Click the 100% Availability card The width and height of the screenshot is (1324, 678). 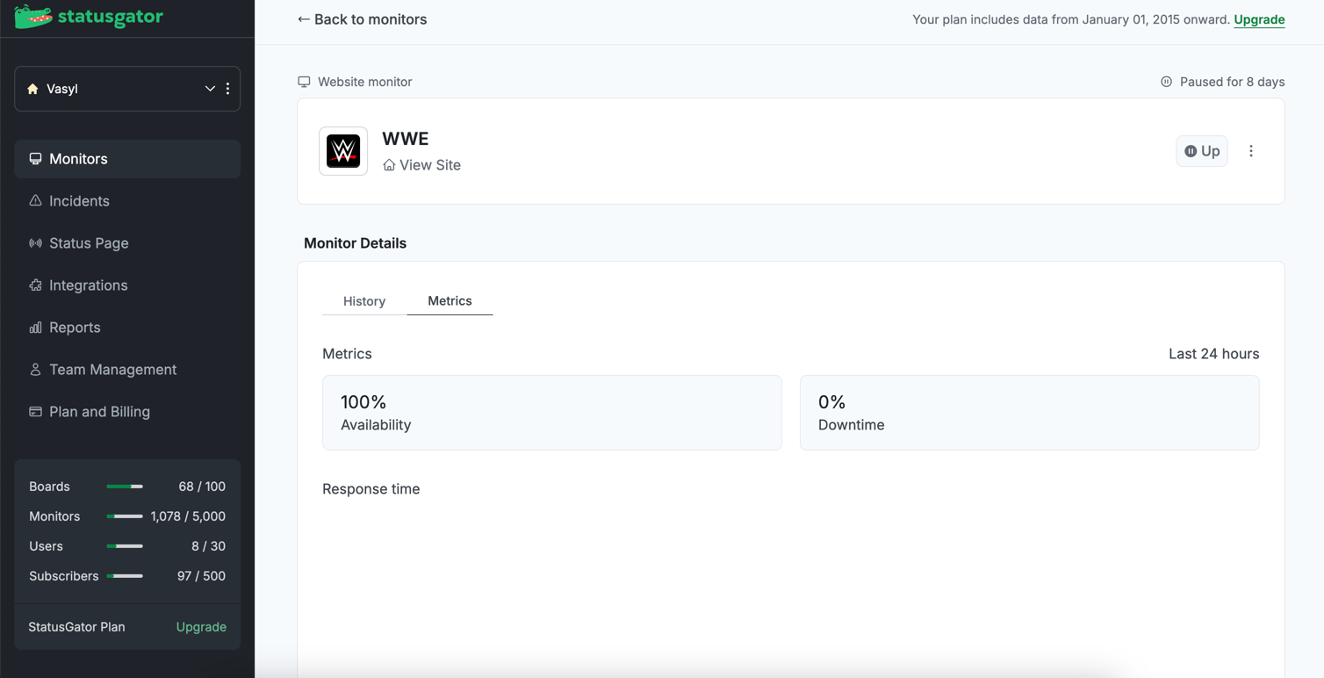click(552, 413)
